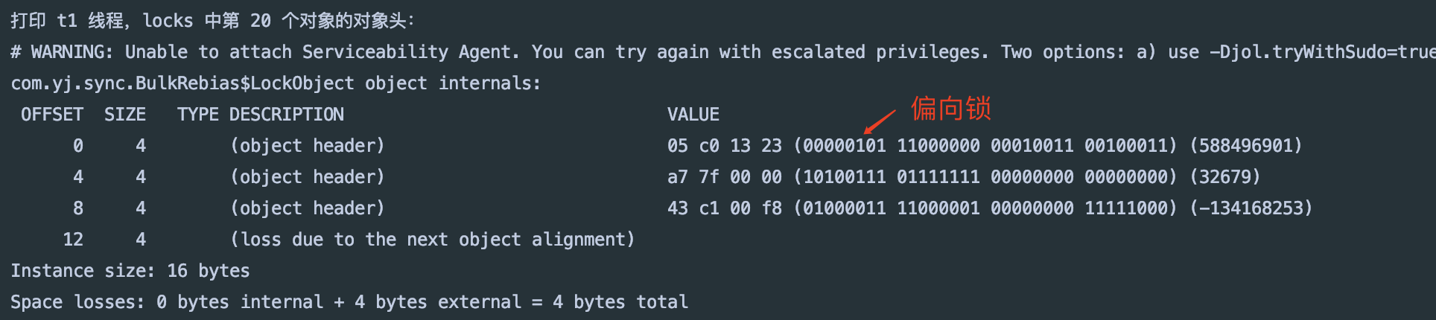The width and height of the screenshot is (1436, 320).
Task: Click the WARNING Serviceability Agent line
Action: (723, 52)
